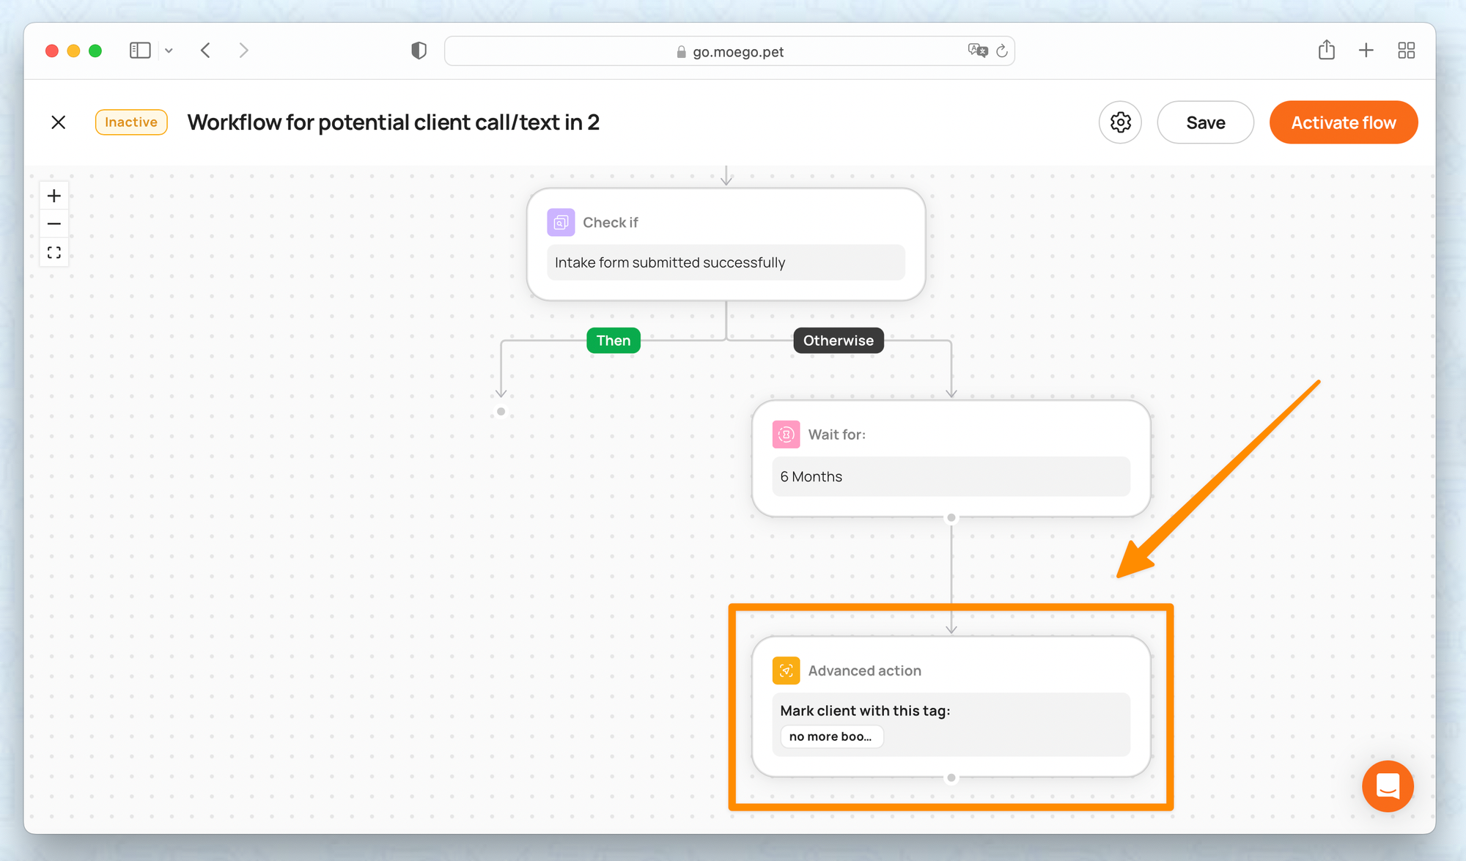Toggle the Safari sidebar
1466x861 pixels.
[x=140, y=51]
